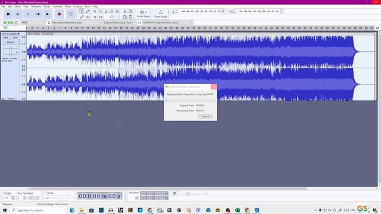The width and height of the screenshot is (381, 214).
Task: Click the green Play button
Action: click(18, 14)
